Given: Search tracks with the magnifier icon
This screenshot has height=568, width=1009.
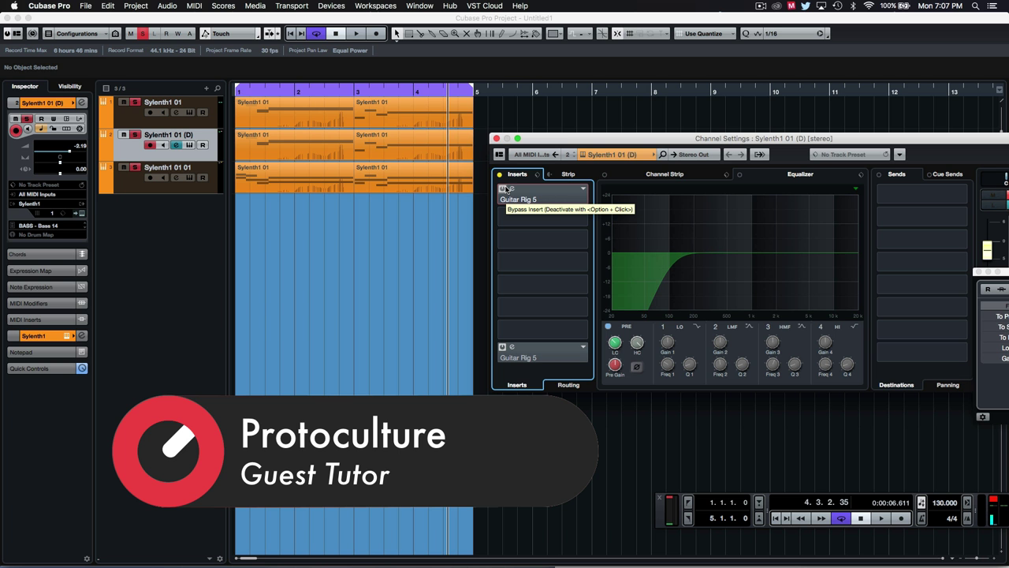Looking at the screenshot, I should pos(218,88).
